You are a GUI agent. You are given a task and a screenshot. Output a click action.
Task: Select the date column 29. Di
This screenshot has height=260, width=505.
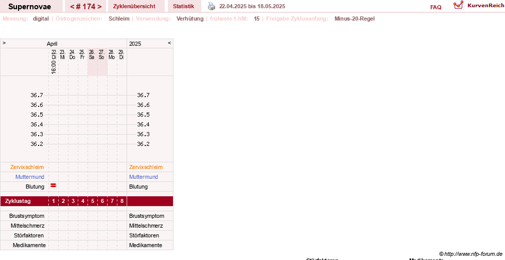pos(121,54)
